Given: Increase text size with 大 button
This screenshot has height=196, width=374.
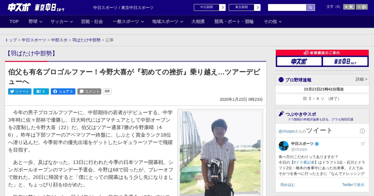Looking at the screenshot, I should tap(349, 7).
